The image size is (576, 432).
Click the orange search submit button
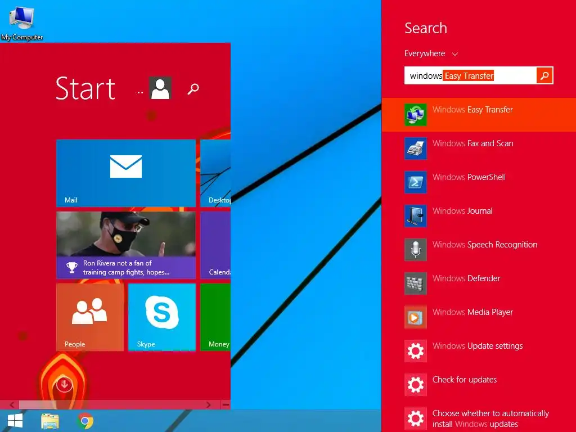click(x=544, y=76)
